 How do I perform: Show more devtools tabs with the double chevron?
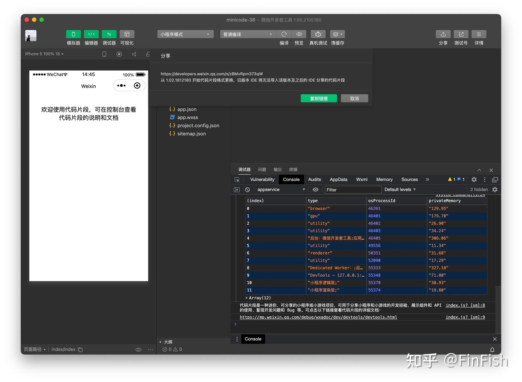pyautogui.click(x=427, y=180)
